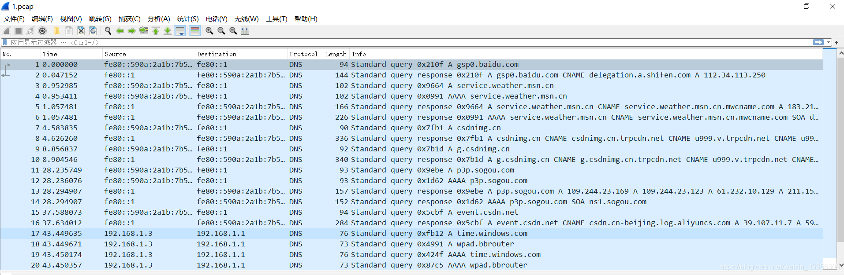
Task: Select packet 3 query 0x9664 service.weather.msn.cn
Action: click(411, 85)
